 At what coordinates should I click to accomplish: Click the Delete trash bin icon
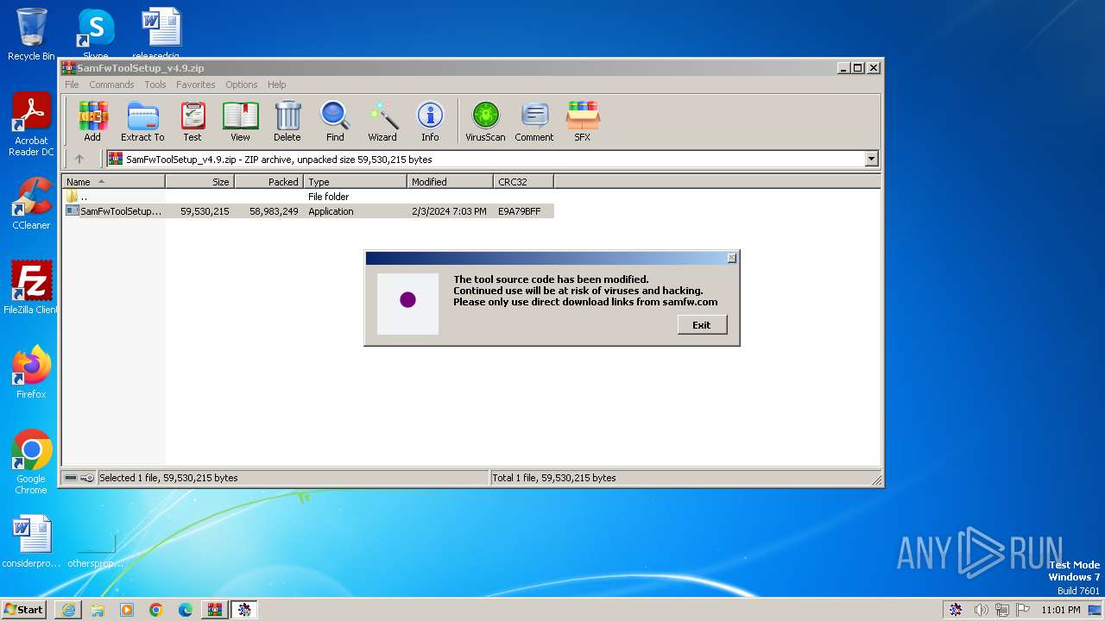pos(287,121)
